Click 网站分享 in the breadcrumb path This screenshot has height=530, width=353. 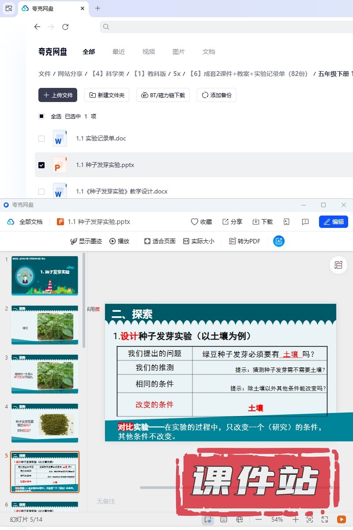click(70, 74)
